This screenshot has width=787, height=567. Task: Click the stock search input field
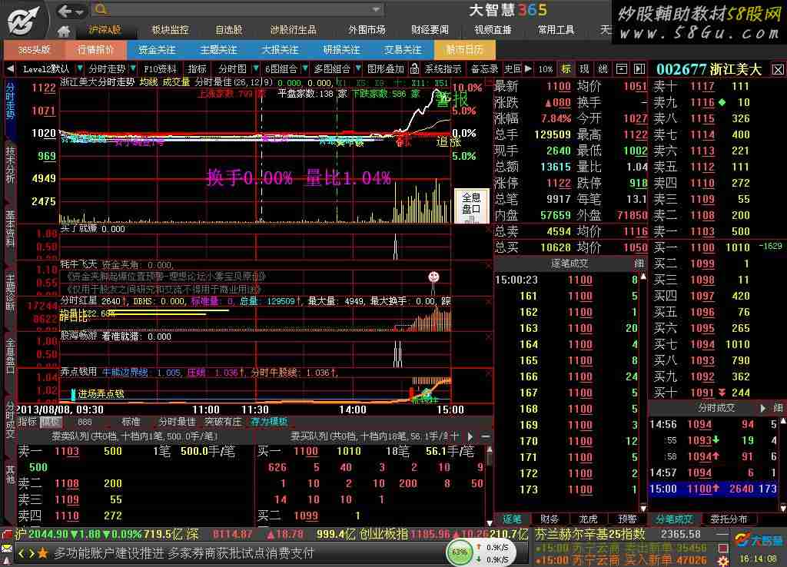(x=238, y=9)
